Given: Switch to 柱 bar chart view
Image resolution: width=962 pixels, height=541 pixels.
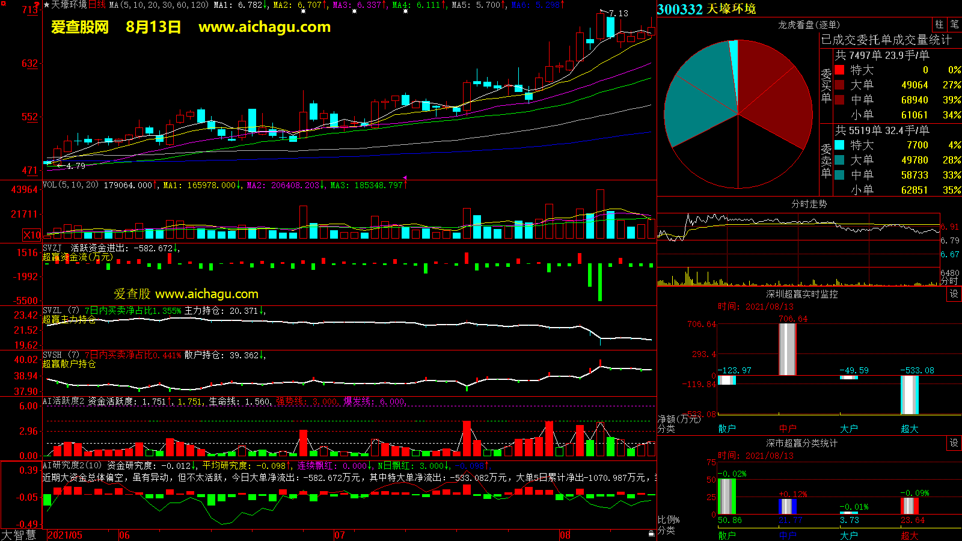Looking at the screenshot, I should pyautogui.click(x=939, y=25).
